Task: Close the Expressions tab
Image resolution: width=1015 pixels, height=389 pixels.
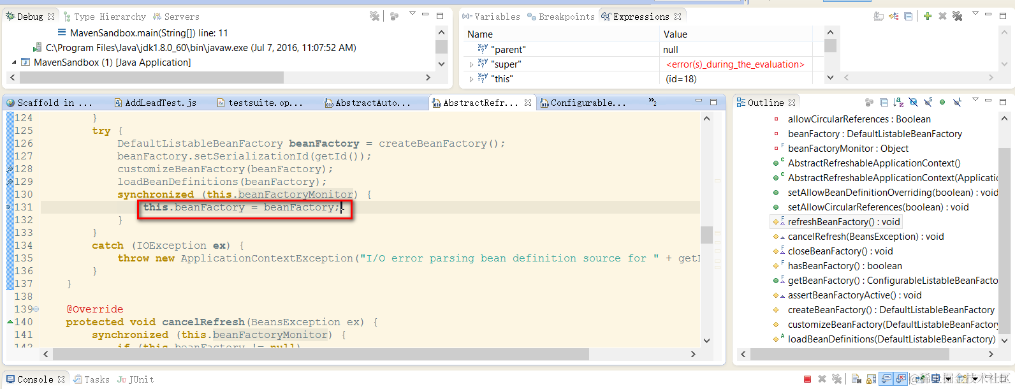Action: (678, 17)
